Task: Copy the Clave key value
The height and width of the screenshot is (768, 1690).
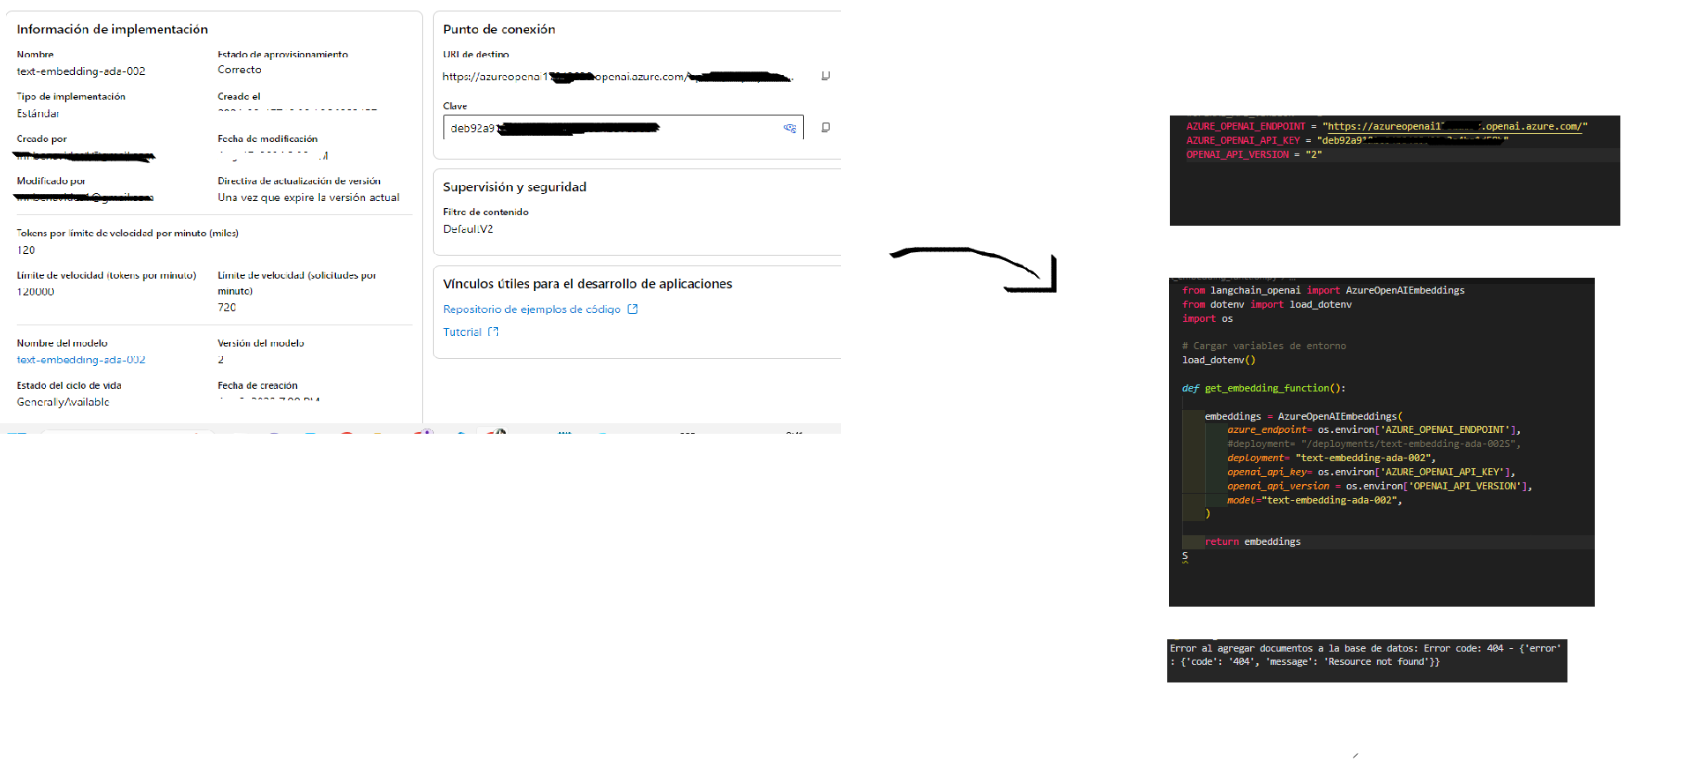Action: point(825,127)
